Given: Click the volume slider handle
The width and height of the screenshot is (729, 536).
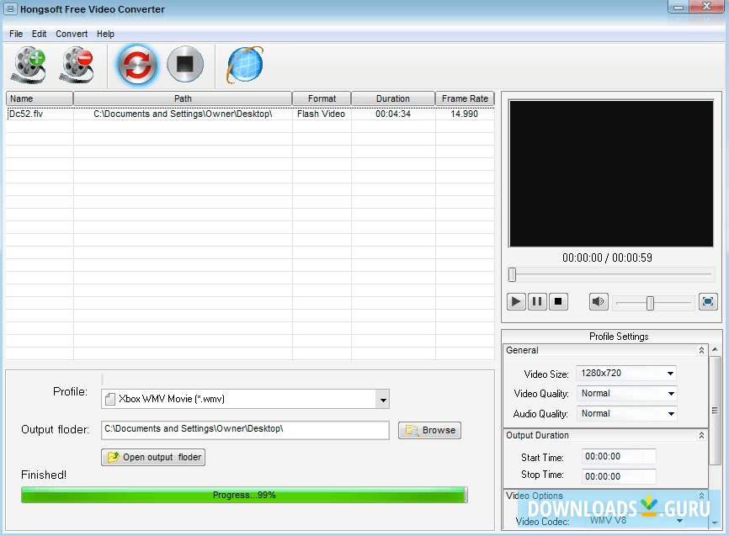Looking at the screenshot, I should click(650, 303).
